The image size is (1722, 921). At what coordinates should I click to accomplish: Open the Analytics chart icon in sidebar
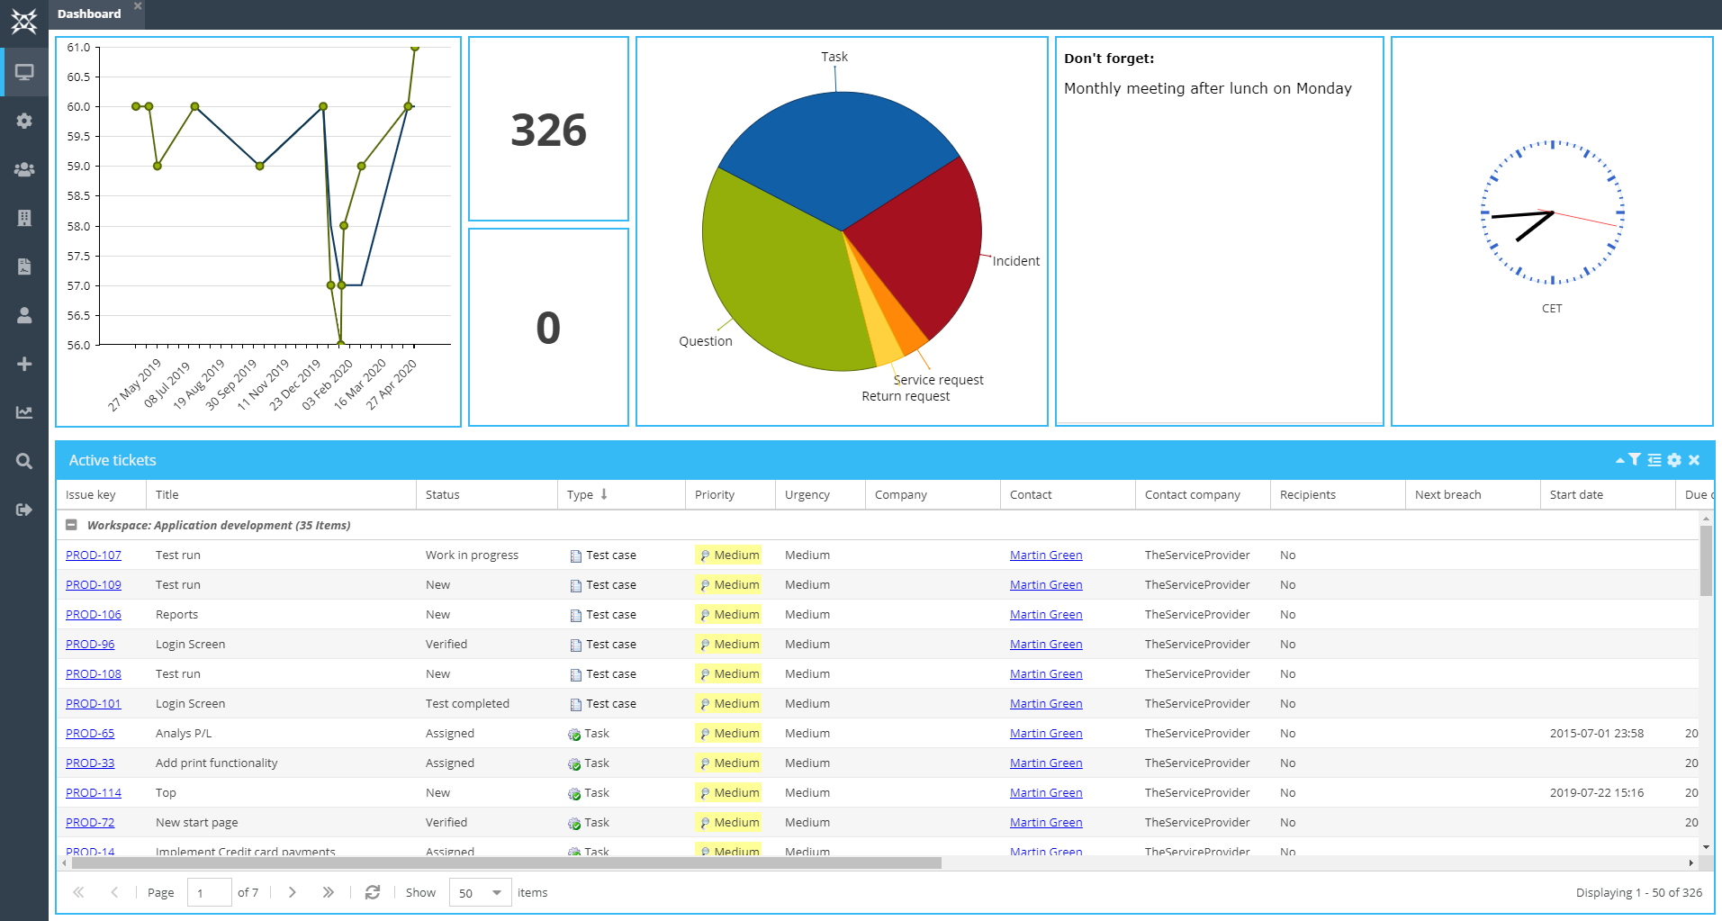[24, 412]
